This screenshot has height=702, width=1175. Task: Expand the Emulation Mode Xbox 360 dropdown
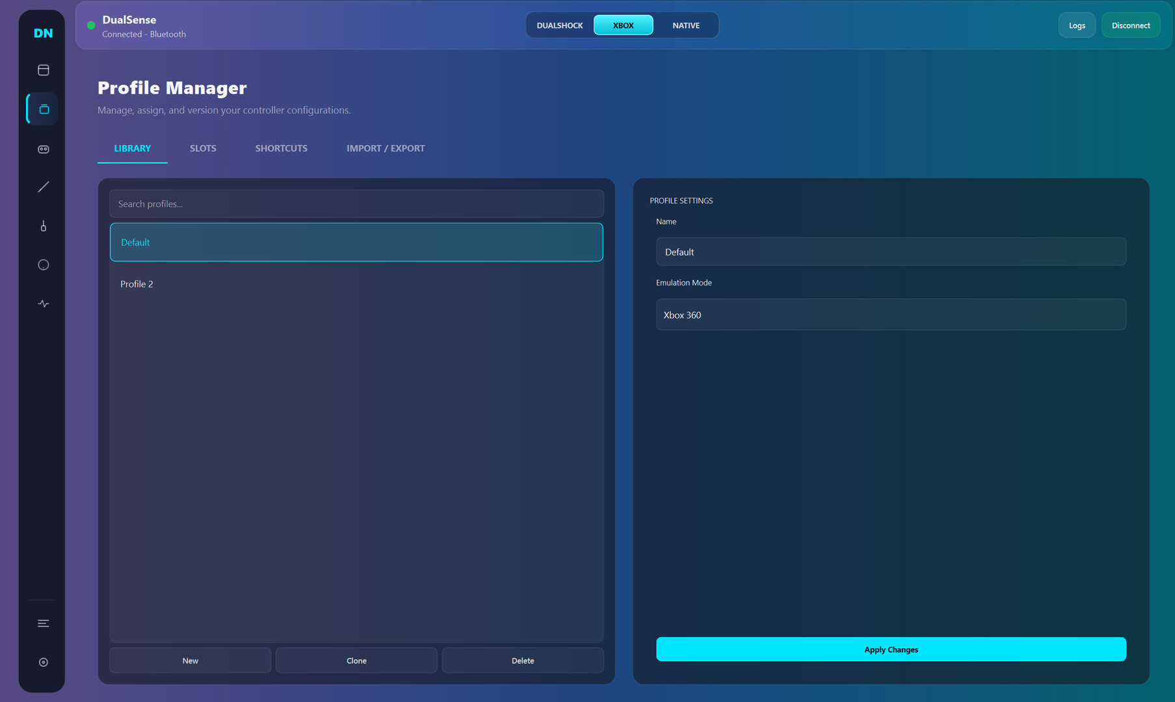tap(890, 315)
